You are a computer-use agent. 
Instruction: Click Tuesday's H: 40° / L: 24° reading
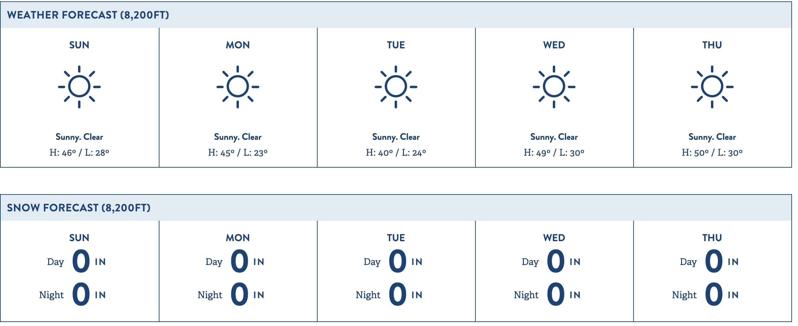click(396, 153)
